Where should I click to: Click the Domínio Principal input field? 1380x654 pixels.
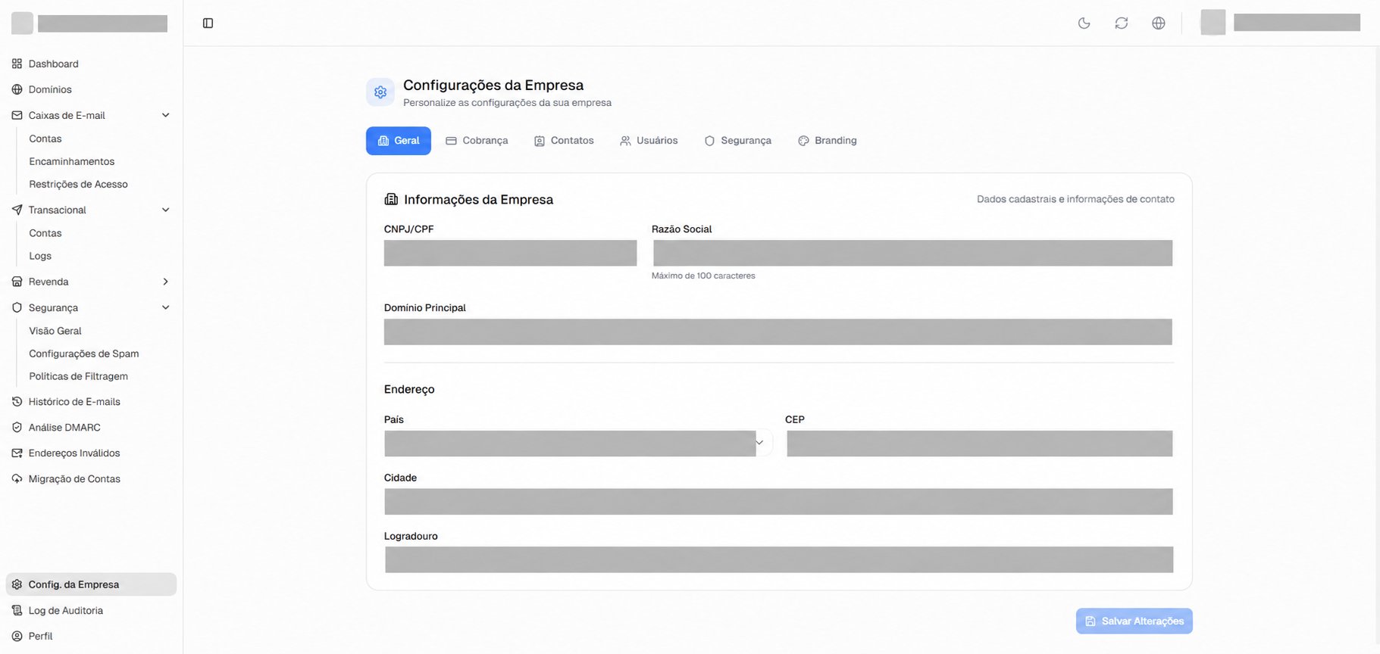tap(778, 332)
